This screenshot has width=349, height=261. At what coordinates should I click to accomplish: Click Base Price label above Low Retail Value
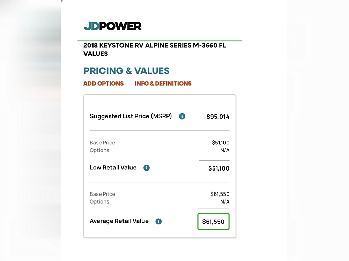pos(102,143)
